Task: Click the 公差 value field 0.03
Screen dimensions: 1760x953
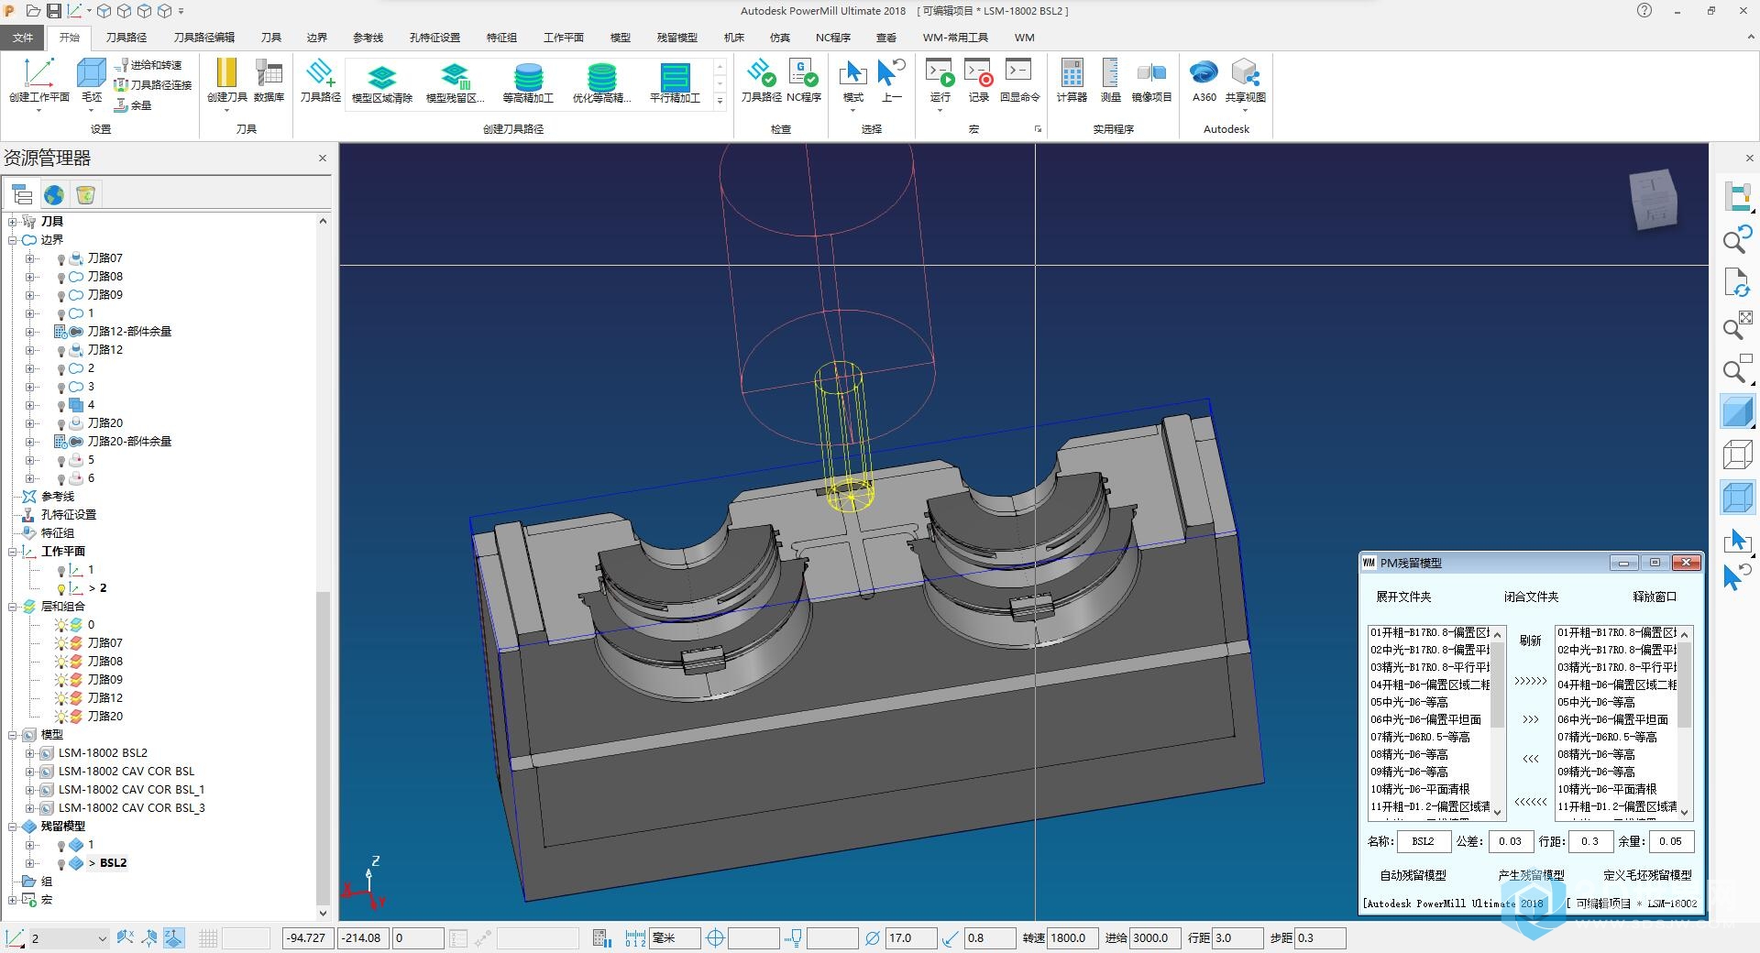Action: click(x=1511, y=841)
